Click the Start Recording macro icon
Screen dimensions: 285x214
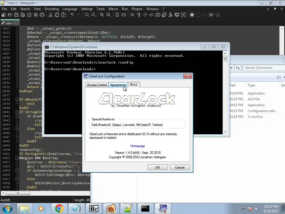pyautogui.click(x=192, y=15)
